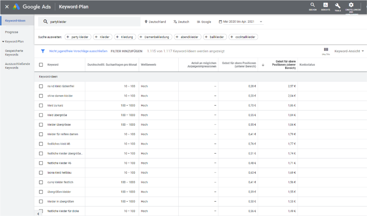Click keyword 'festliche kleider übergröße...'
This screenshot has width=367, height=216.
click(65, 153)
